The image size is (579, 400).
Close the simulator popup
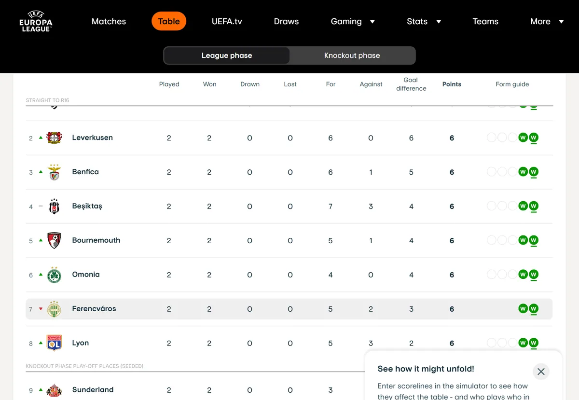click(541, 372)
